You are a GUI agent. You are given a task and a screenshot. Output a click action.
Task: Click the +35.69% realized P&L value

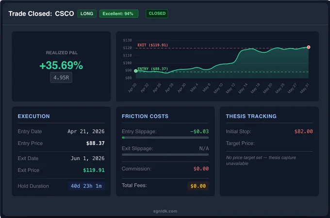point(61,65)
